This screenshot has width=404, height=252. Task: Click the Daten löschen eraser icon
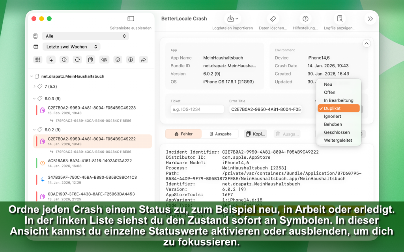click(273, 19)
